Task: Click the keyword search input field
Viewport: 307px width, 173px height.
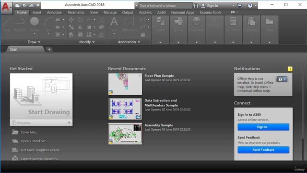Action: 165,6
